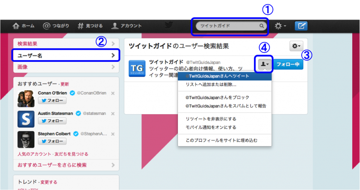The image size is (360, 190).
Task: Open the ツイットガイド profile name link
Action: pyautogui.click(x=166, y=62)
